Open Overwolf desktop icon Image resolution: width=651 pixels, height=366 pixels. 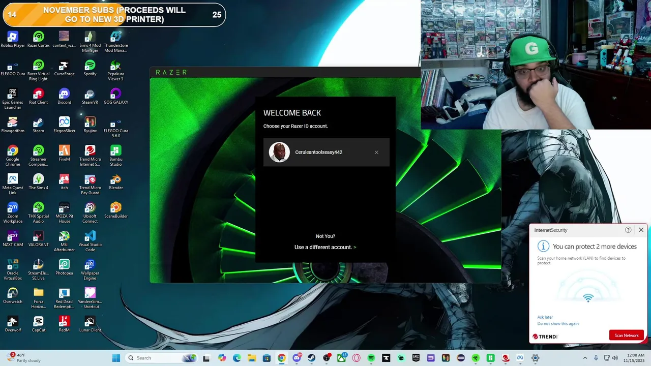(x=13, y=324)
